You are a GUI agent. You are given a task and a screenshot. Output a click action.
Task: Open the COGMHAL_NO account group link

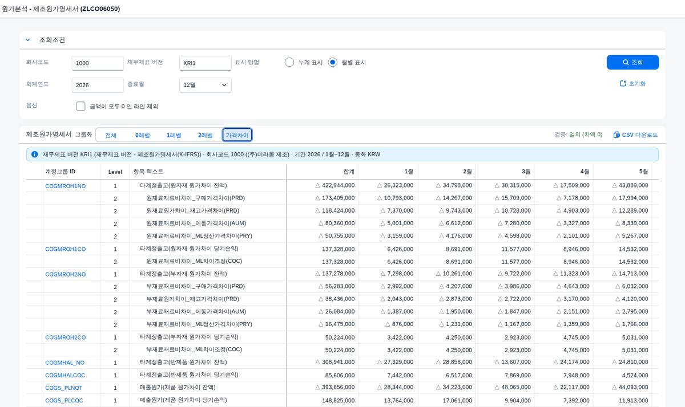[65, 363]
